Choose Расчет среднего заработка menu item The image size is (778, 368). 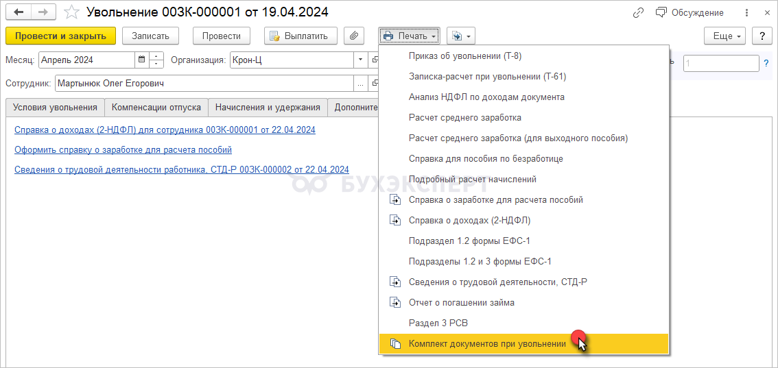coord(524,118)
